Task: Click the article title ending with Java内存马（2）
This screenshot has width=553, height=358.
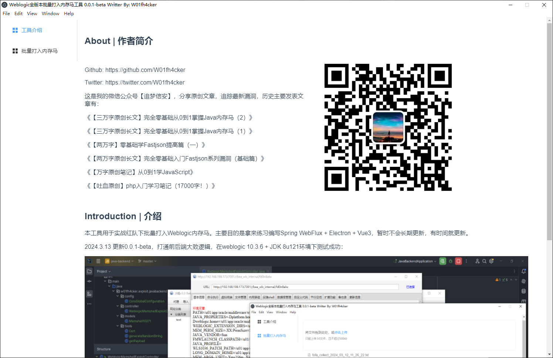Action: pos(170,118)
